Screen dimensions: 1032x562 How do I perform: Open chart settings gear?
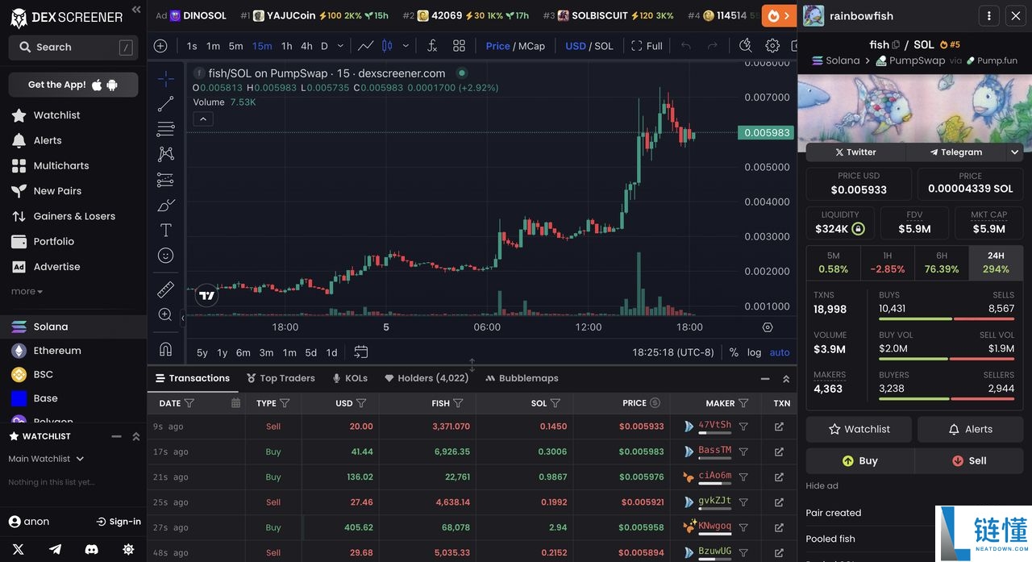[772, 46]
